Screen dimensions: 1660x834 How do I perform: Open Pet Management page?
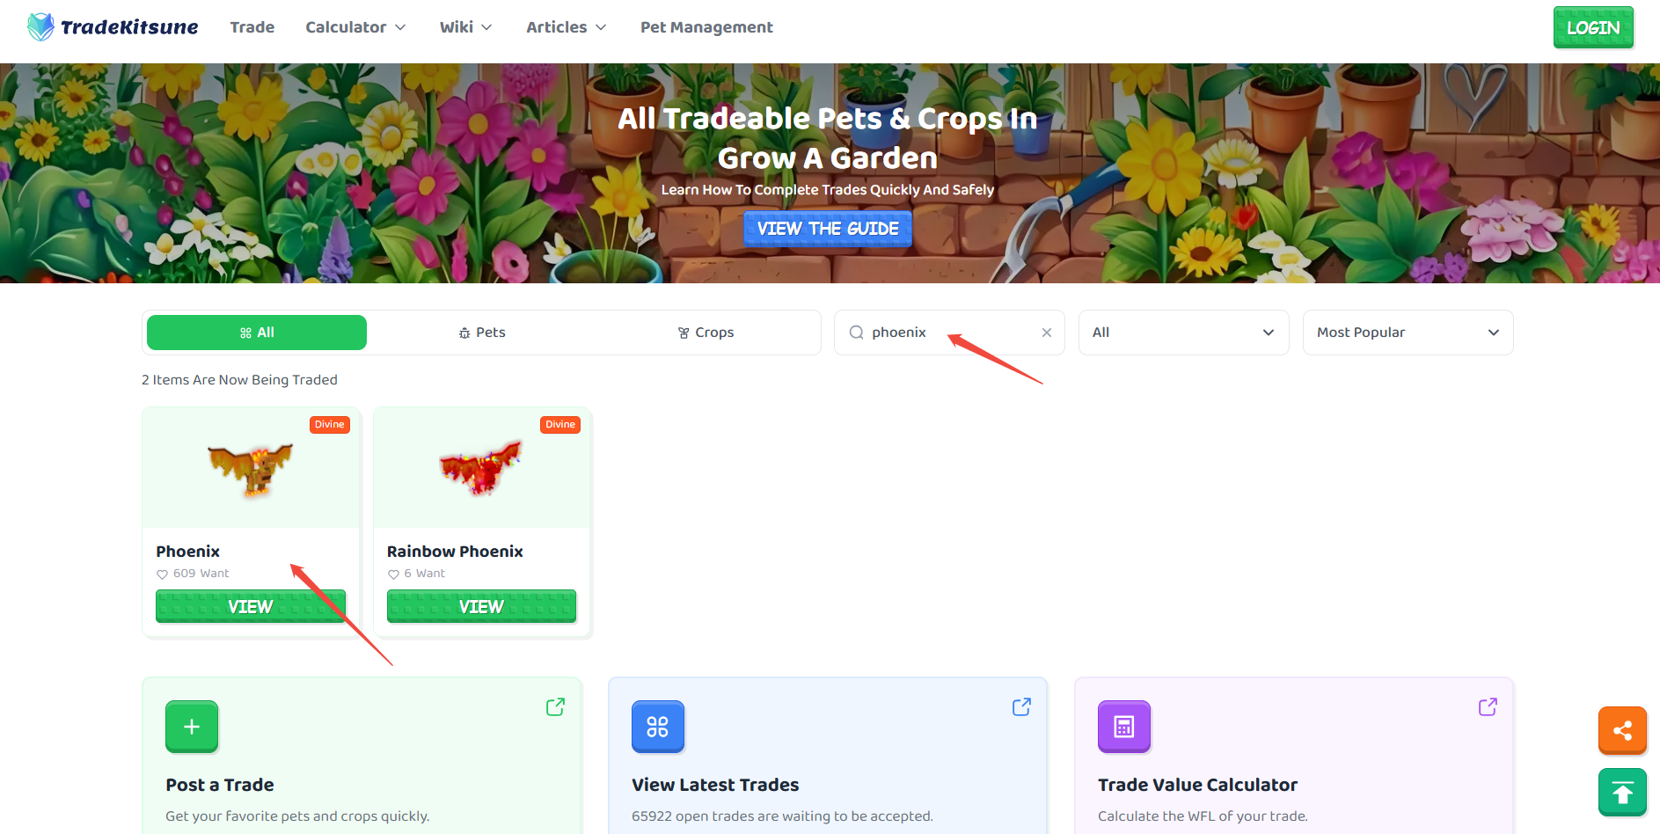pos(706,27)
